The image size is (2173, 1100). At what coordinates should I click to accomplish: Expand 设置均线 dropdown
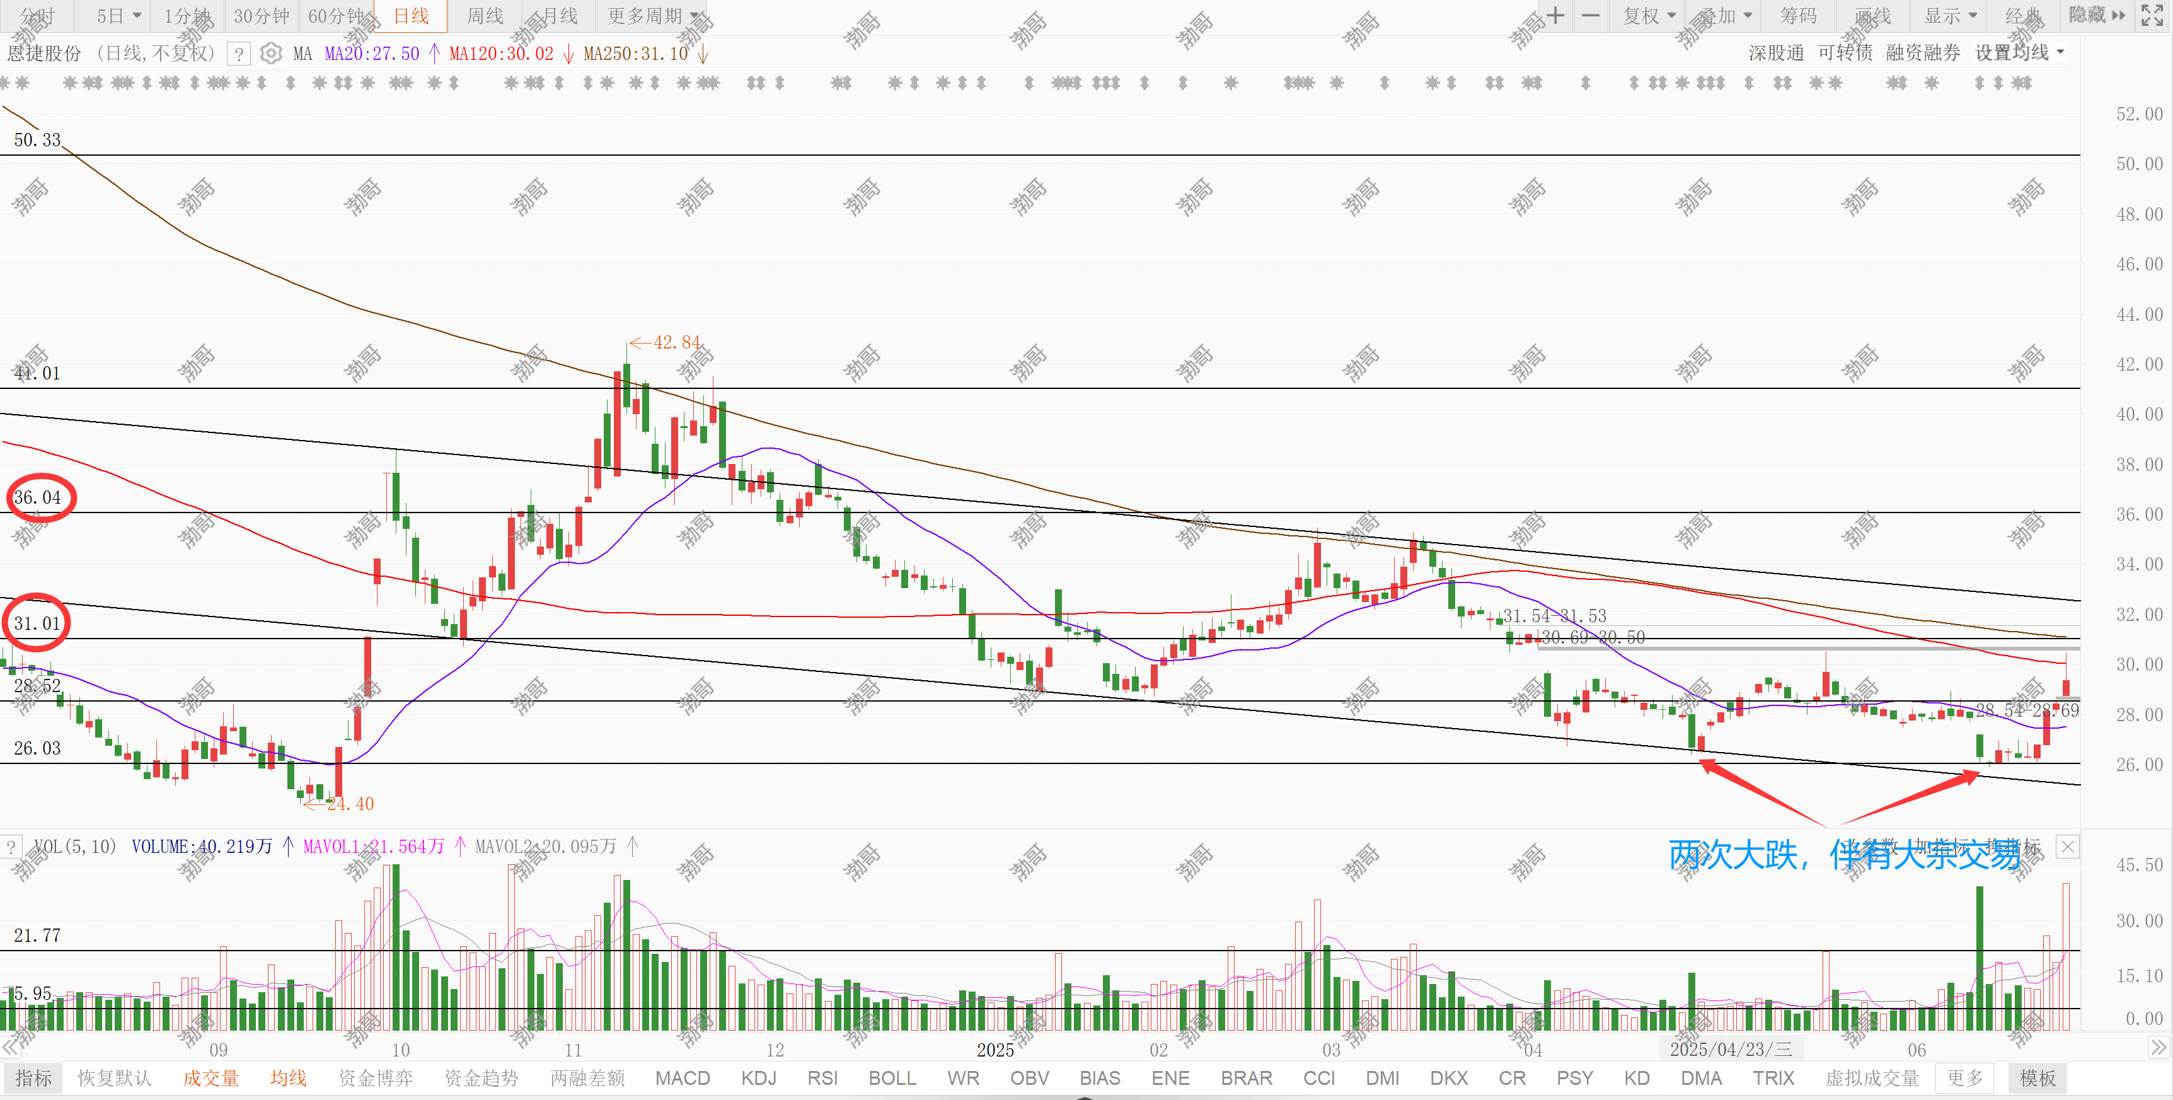tap(2019, 53)
